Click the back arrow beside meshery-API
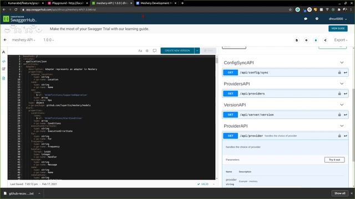The image size is (355, 199). 5,40
